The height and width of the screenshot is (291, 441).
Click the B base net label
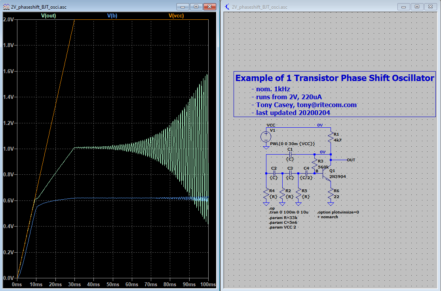tap(317, 171)
